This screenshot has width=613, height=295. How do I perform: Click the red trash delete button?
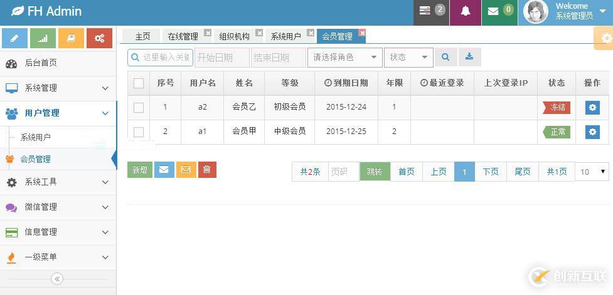(207, 170)
